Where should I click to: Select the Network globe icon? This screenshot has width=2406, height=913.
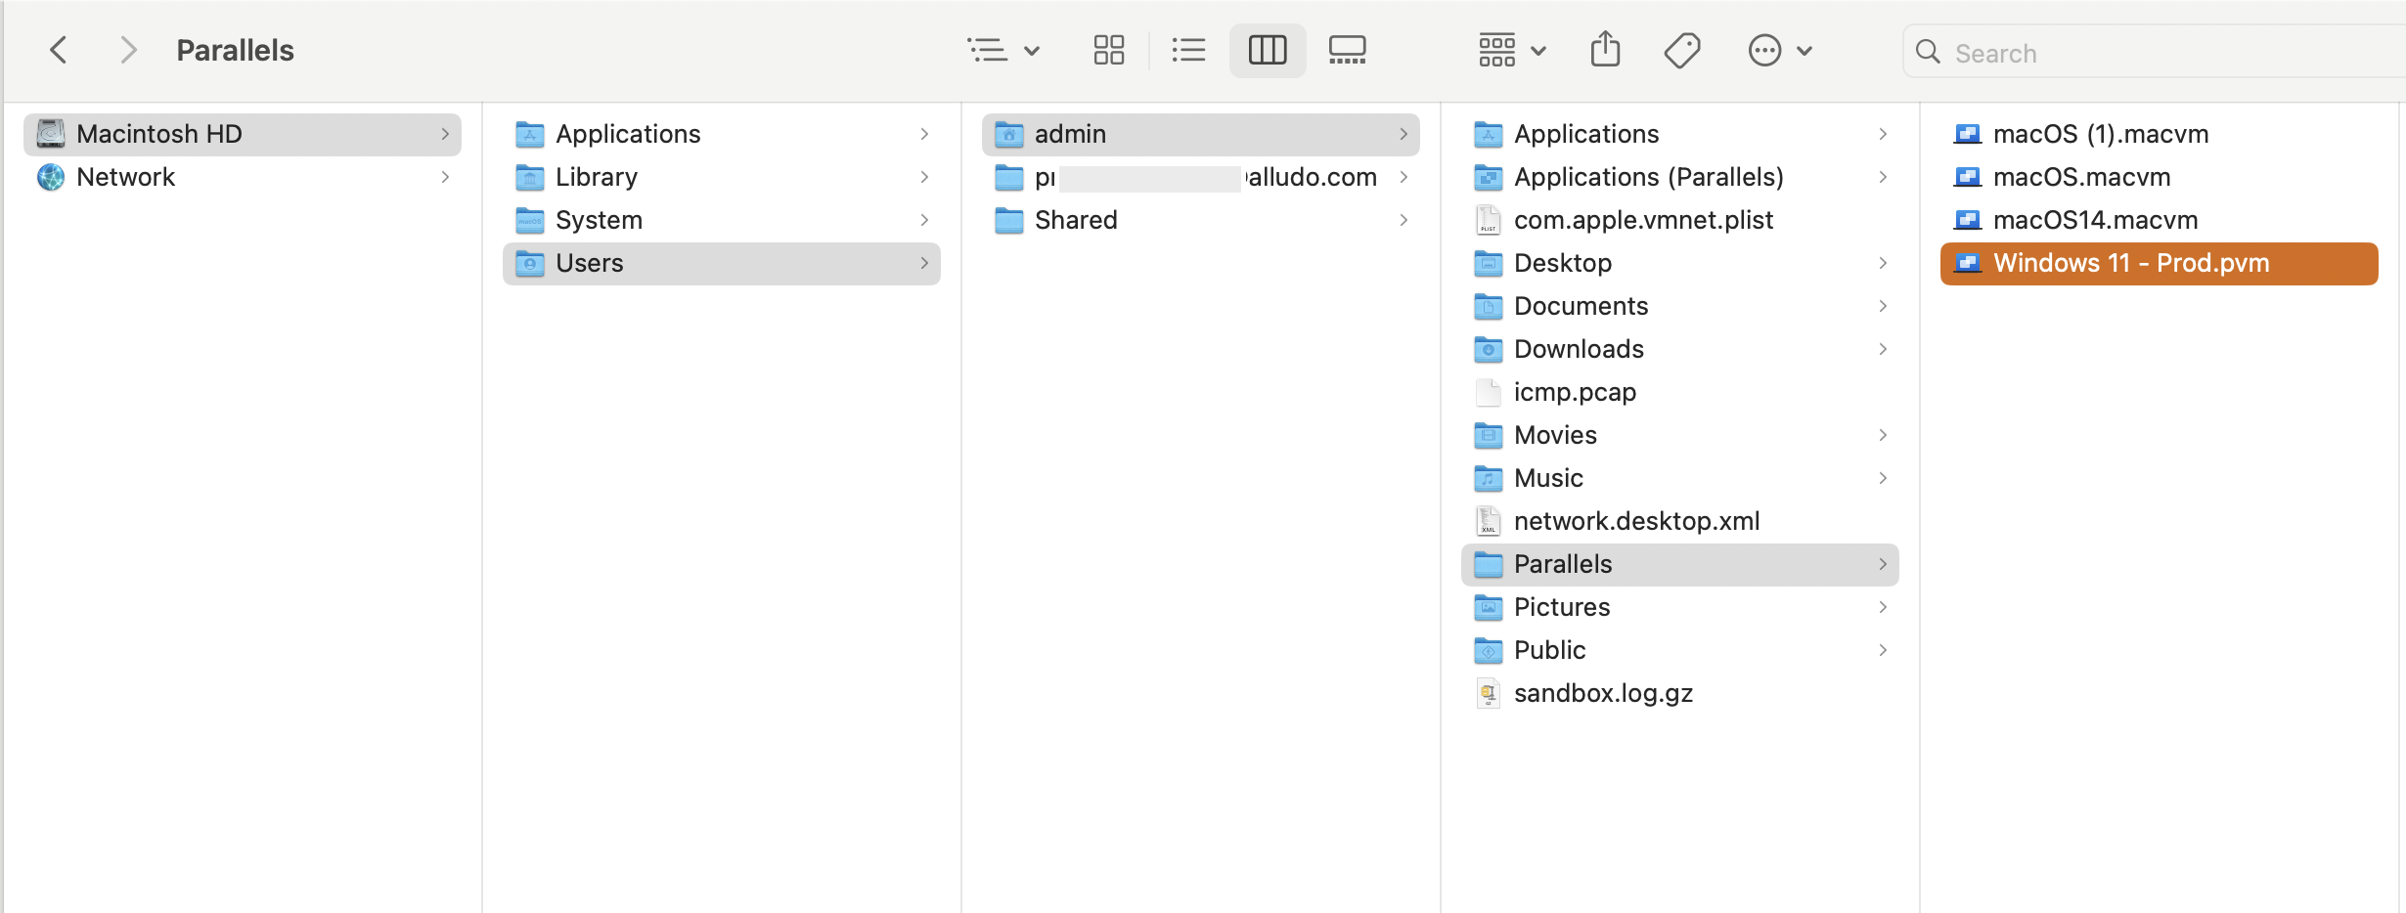[x=51, y=177]
